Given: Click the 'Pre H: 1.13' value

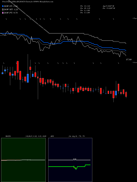Looking at the screenshot, I should (x=85, y=8).
